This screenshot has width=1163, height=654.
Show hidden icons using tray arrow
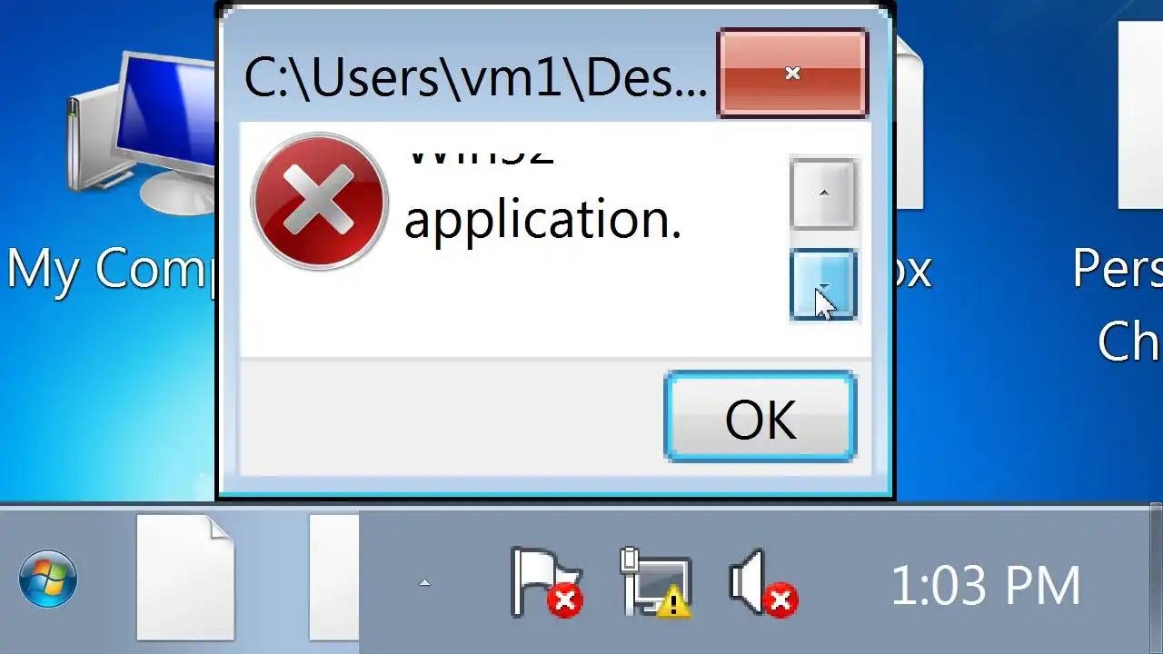click(424, 582)
